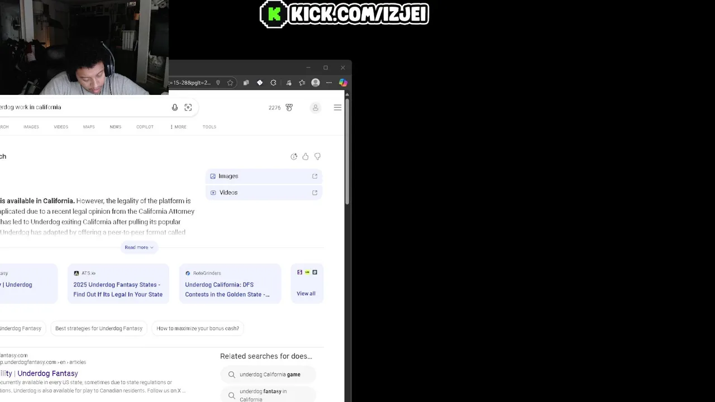Expand the More search categories dropdown
The height and width of the screenshot is (402, 715).
[178, 127]
